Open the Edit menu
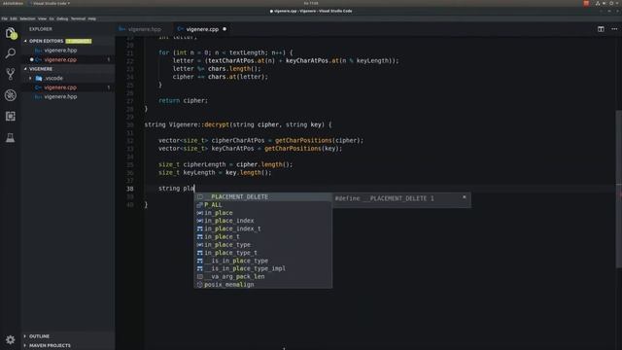622x350 pixels. 14,18
